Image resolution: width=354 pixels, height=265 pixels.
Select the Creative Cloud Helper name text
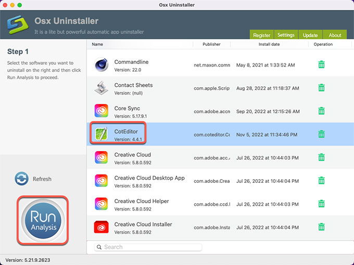pyautogui.click(x=142, y=201)
